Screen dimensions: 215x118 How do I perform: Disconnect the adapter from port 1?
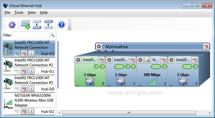[132, 60]
